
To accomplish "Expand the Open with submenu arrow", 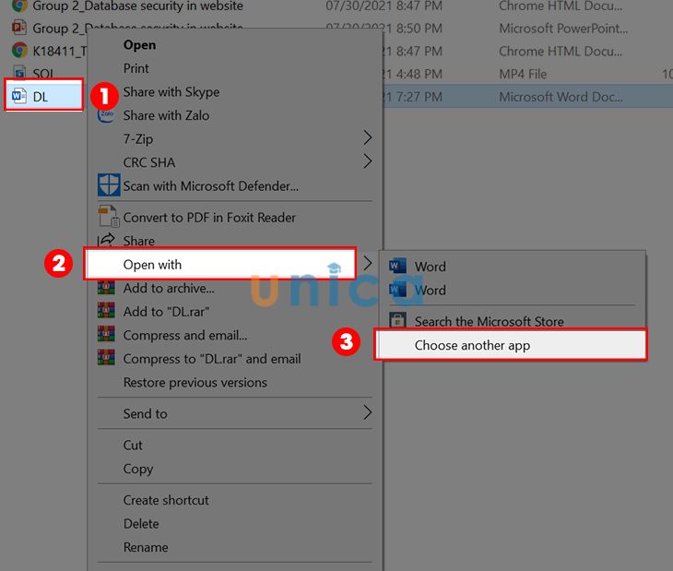I will click(x=368, y=263).
